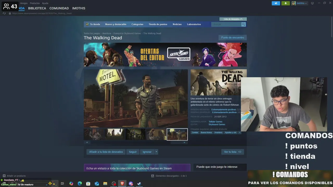Open Windows Task View on taskbar
This screenshot has height=187, width=333.
pyautogui.click(x=62, y=184)
